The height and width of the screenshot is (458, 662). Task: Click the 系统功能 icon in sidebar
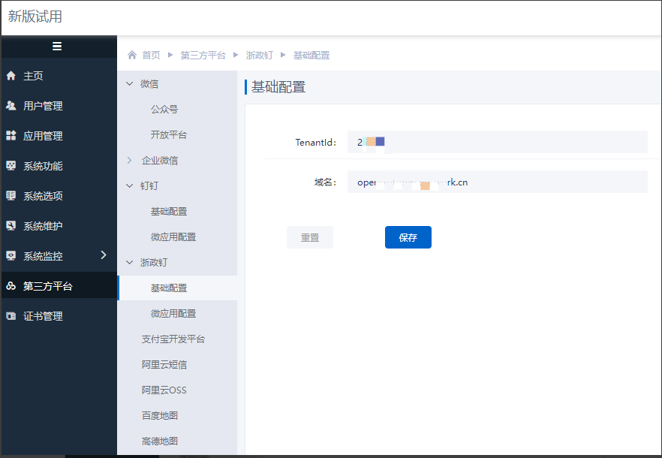click(11, 166)
